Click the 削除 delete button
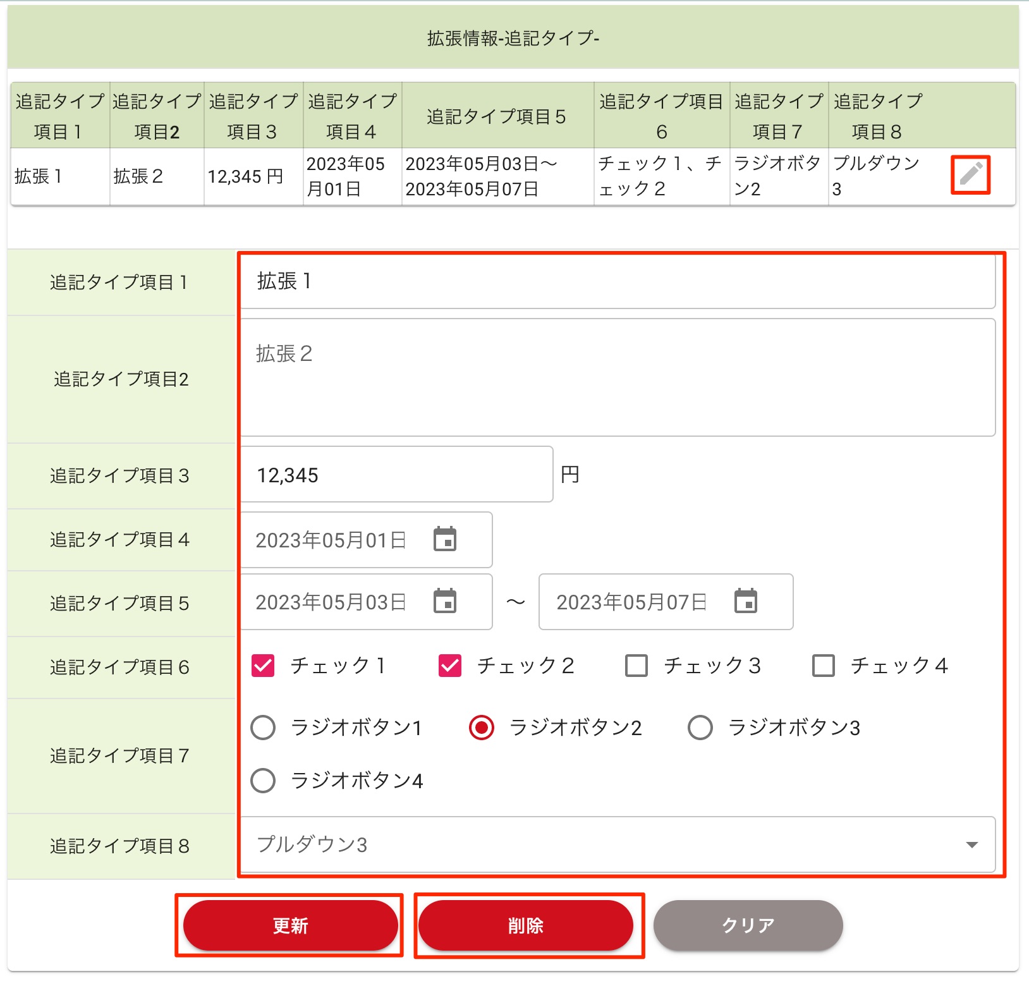Screen dimensions: 1029x981 [525, 925]
